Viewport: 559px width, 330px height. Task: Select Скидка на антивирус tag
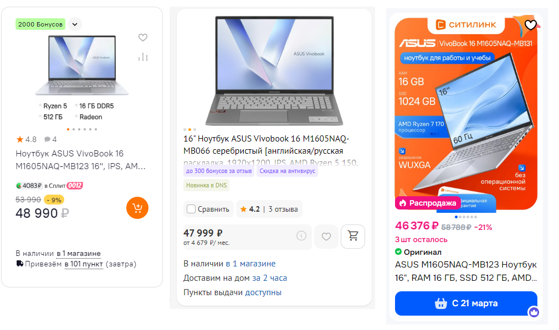(x=288, y=171)
